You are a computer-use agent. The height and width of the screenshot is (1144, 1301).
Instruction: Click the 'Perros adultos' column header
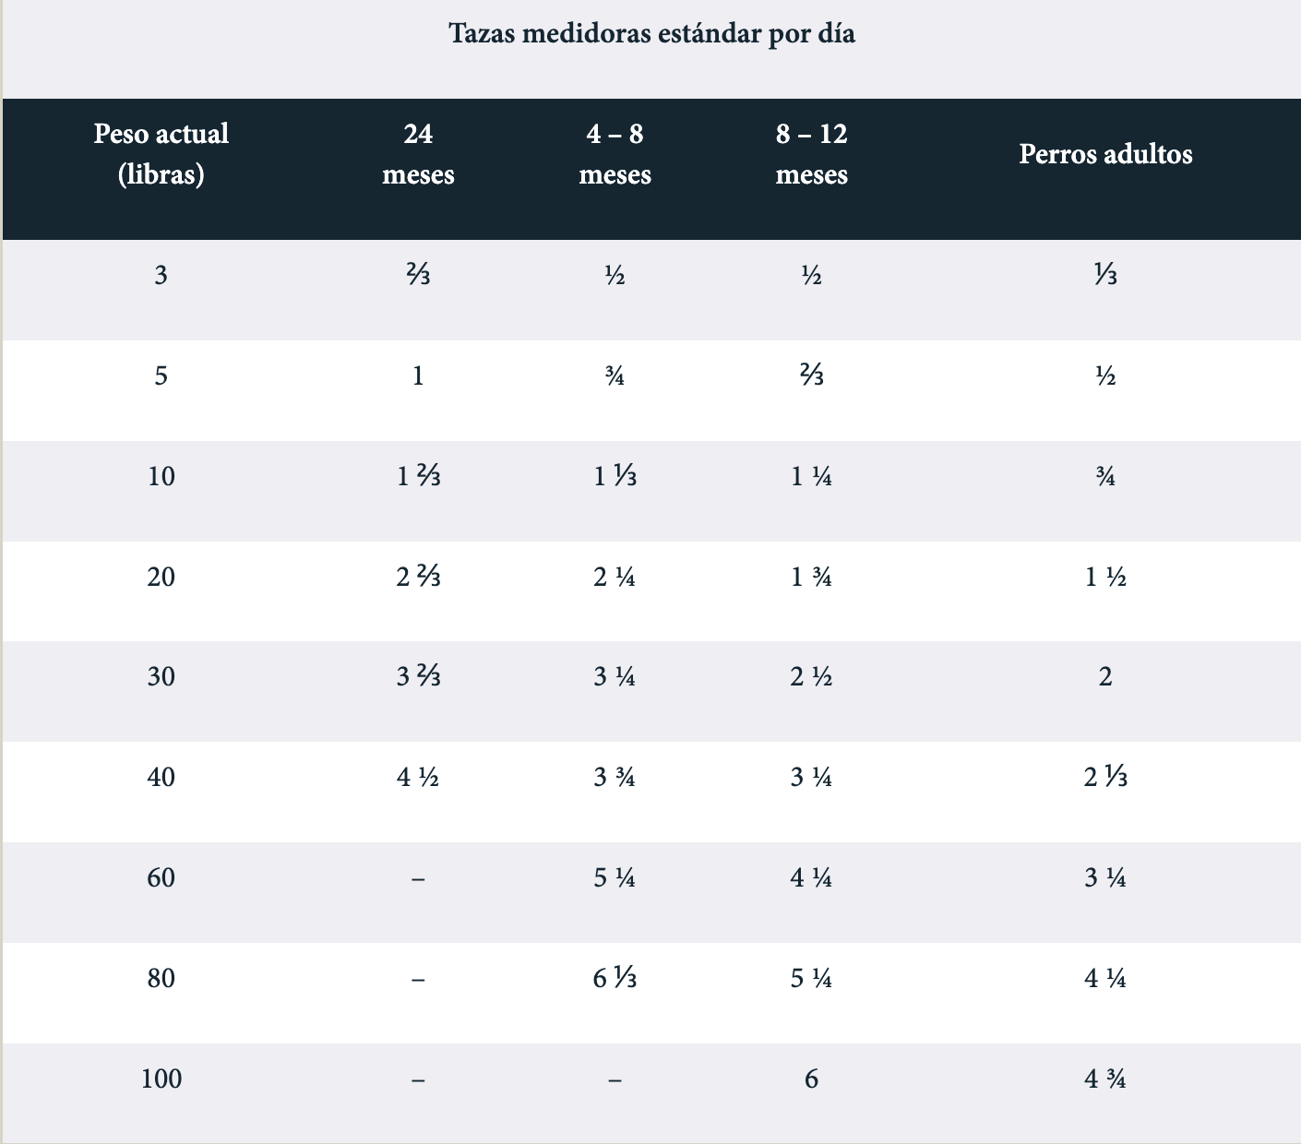(x=1105, y=154)
